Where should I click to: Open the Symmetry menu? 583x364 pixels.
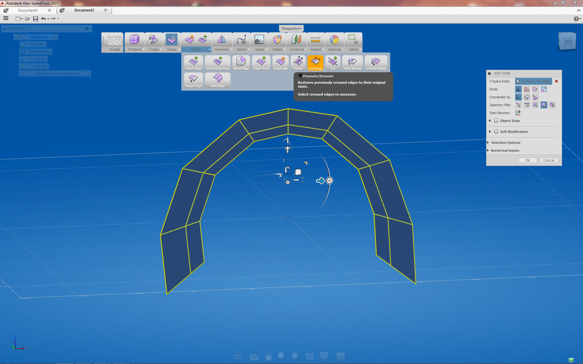click(x=223, y=49)
